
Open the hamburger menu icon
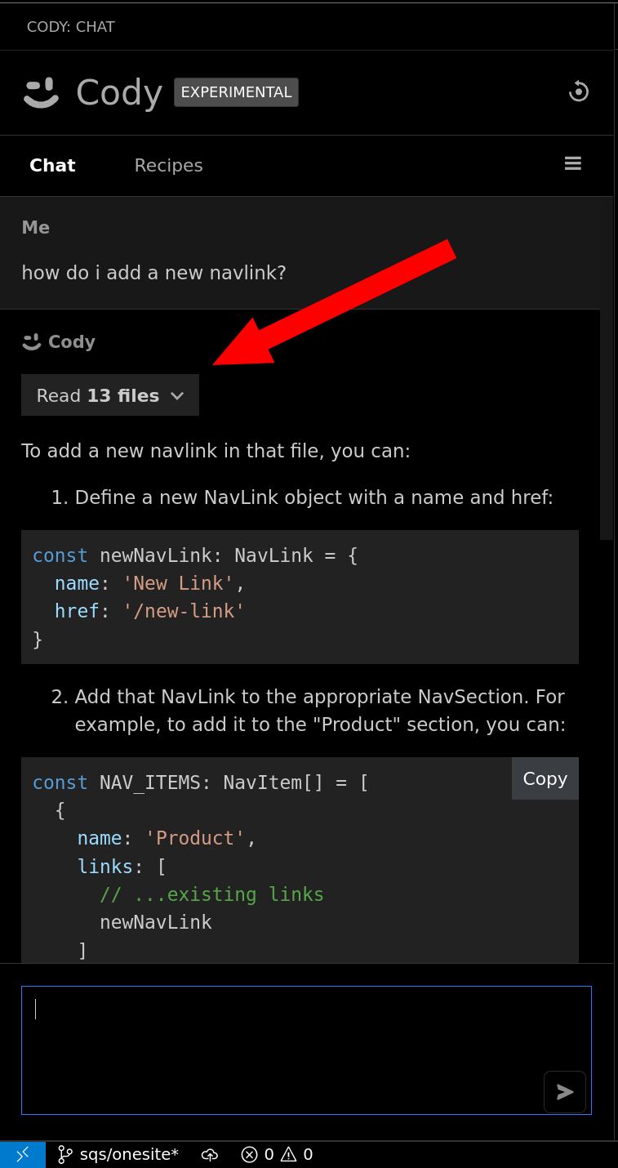(x=573, y=164)
